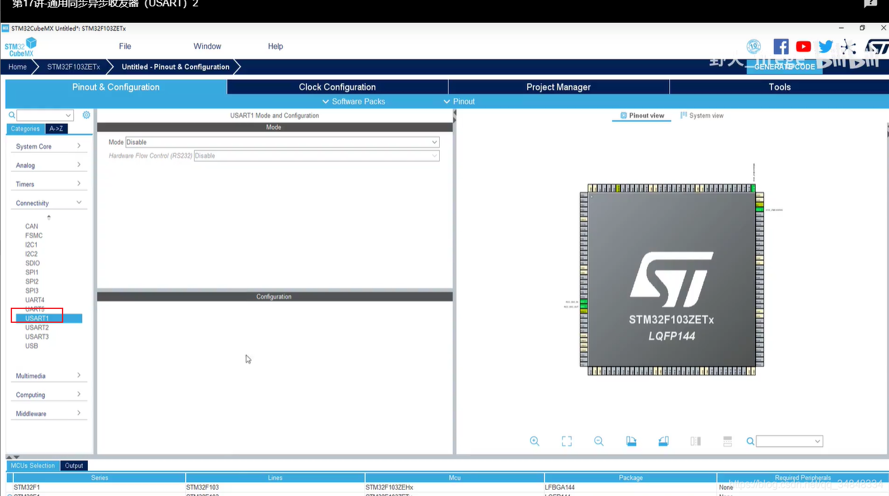Select SDIO peripheral
The image size is (889, 496).
33,263
